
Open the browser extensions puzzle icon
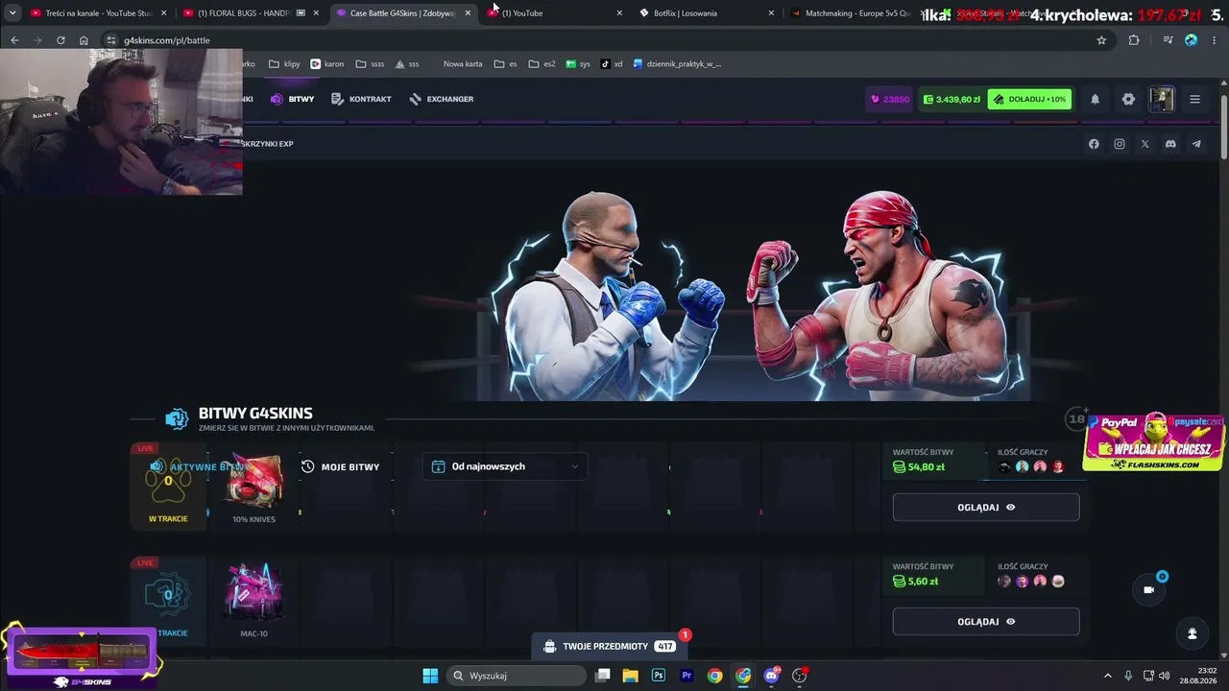tap(1134, 40)
